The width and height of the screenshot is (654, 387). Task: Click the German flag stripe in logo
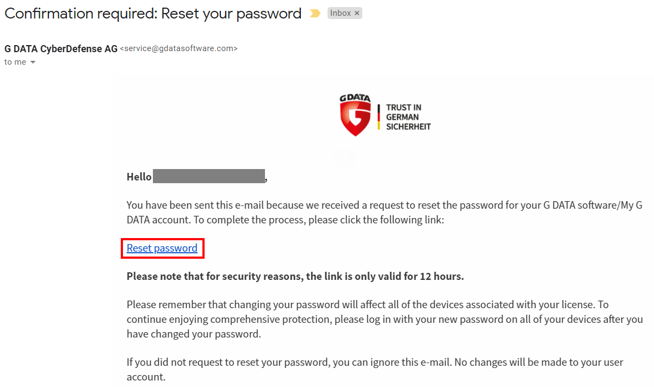pos(379,117)
